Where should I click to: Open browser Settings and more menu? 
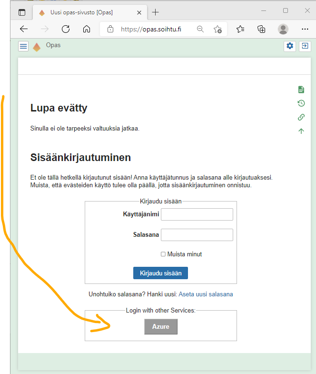(305, 29)
